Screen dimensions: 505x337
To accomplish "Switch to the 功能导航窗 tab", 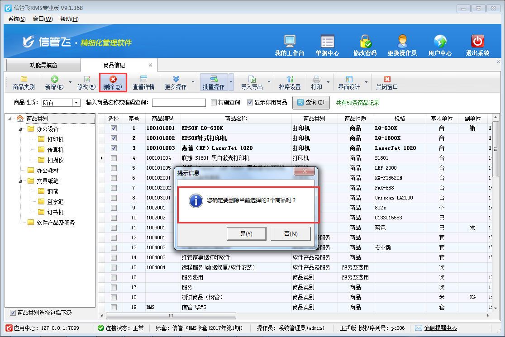I will pyautogui.click(x=43, y=65).
